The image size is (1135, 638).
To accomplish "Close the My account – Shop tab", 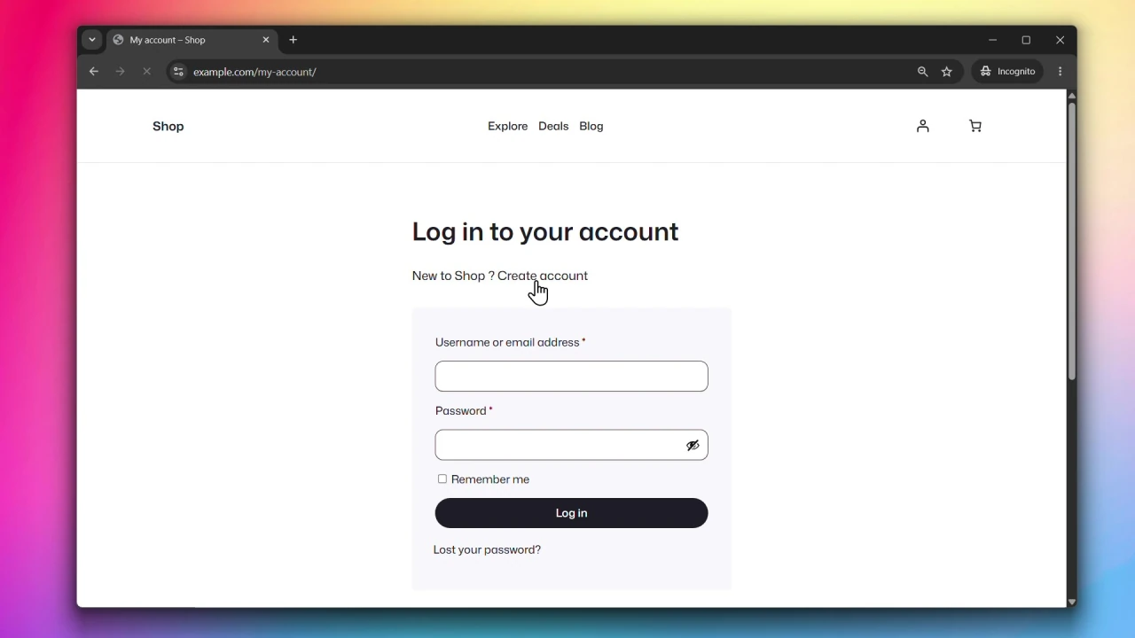I will 266,40.
